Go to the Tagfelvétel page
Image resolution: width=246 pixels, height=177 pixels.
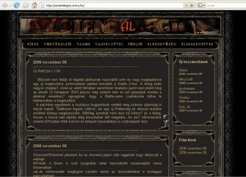pyautogui.click(x=109, y=44)
